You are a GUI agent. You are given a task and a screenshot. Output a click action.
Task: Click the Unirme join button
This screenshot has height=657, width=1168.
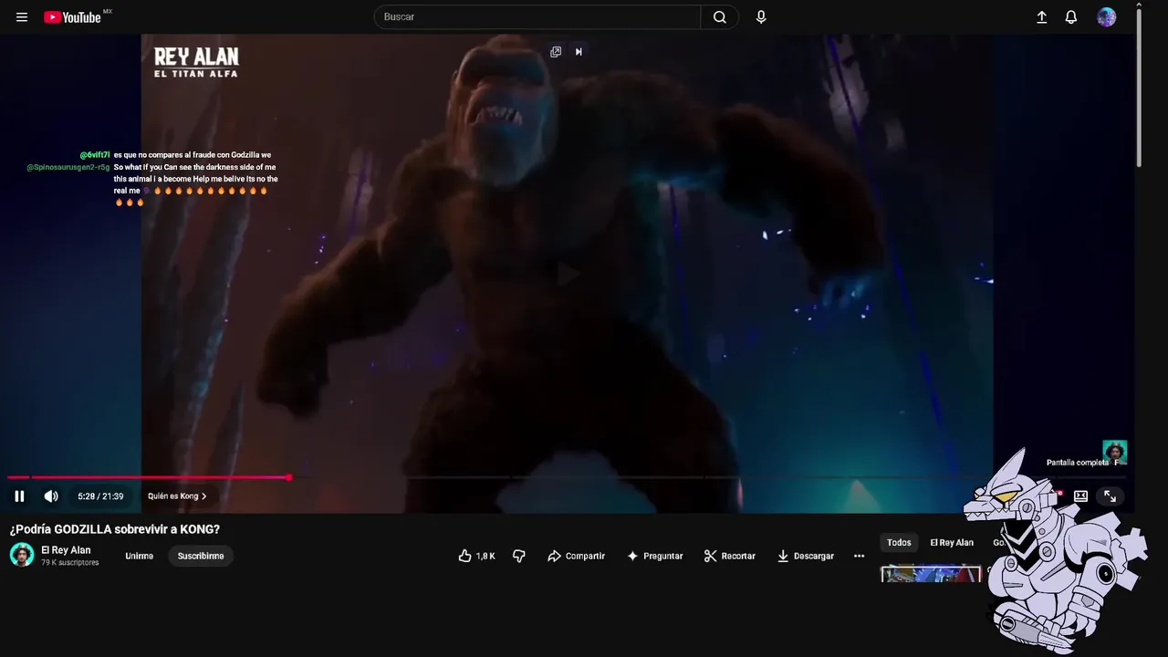pyautogui.click(x=140, y=556)
